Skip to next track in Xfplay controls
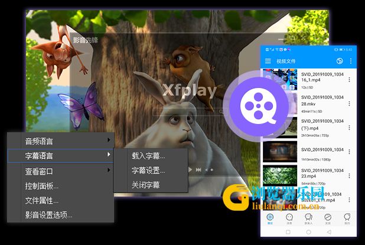Viewport: 365px width, 245px height. point(198,170)
